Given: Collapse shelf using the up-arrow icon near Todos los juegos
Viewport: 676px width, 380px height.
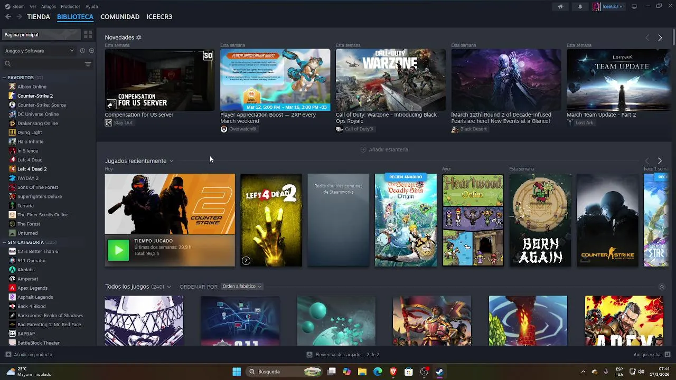Looking at the screenshot, I should (662, 287).
